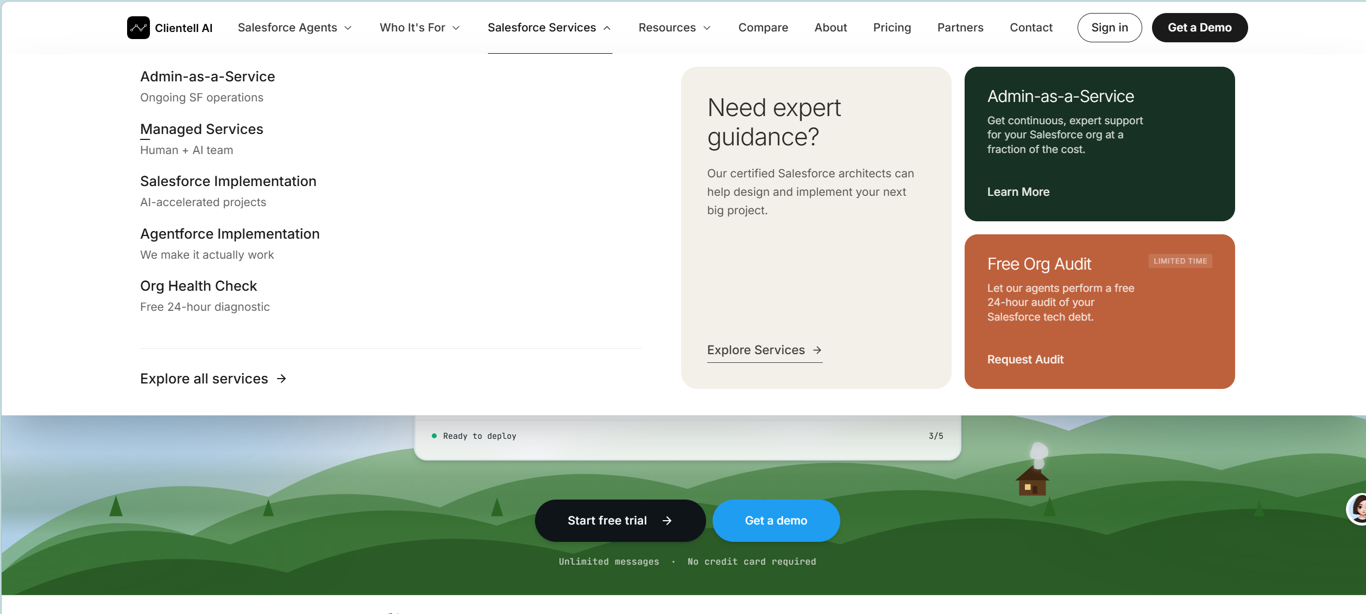Open the Pricing page
Viewport: 1366px width, 614px height.
click(892, 28)
